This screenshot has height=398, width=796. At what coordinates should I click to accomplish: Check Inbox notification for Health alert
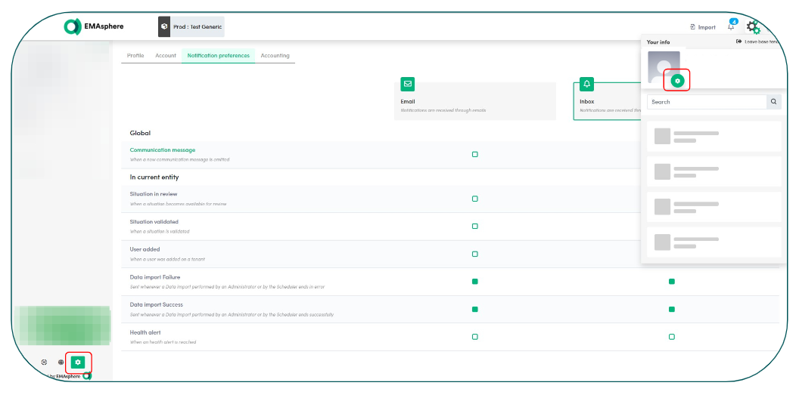pyautogui.click(x=671, y=337)
